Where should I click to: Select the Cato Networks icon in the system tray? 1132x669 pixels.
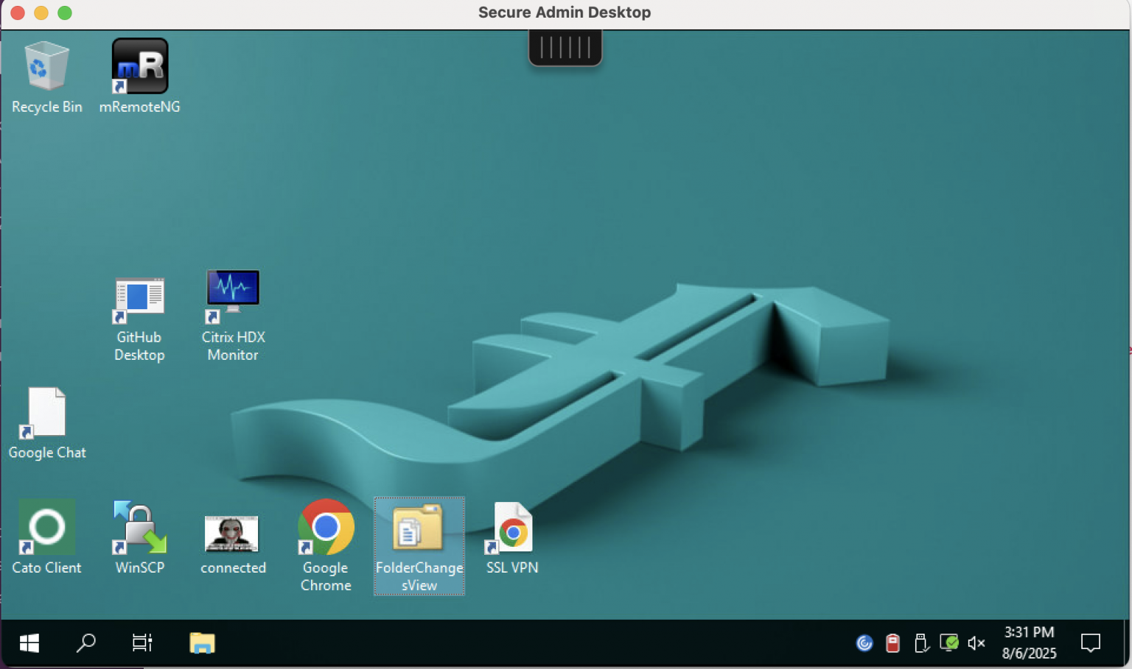point(864,643)
